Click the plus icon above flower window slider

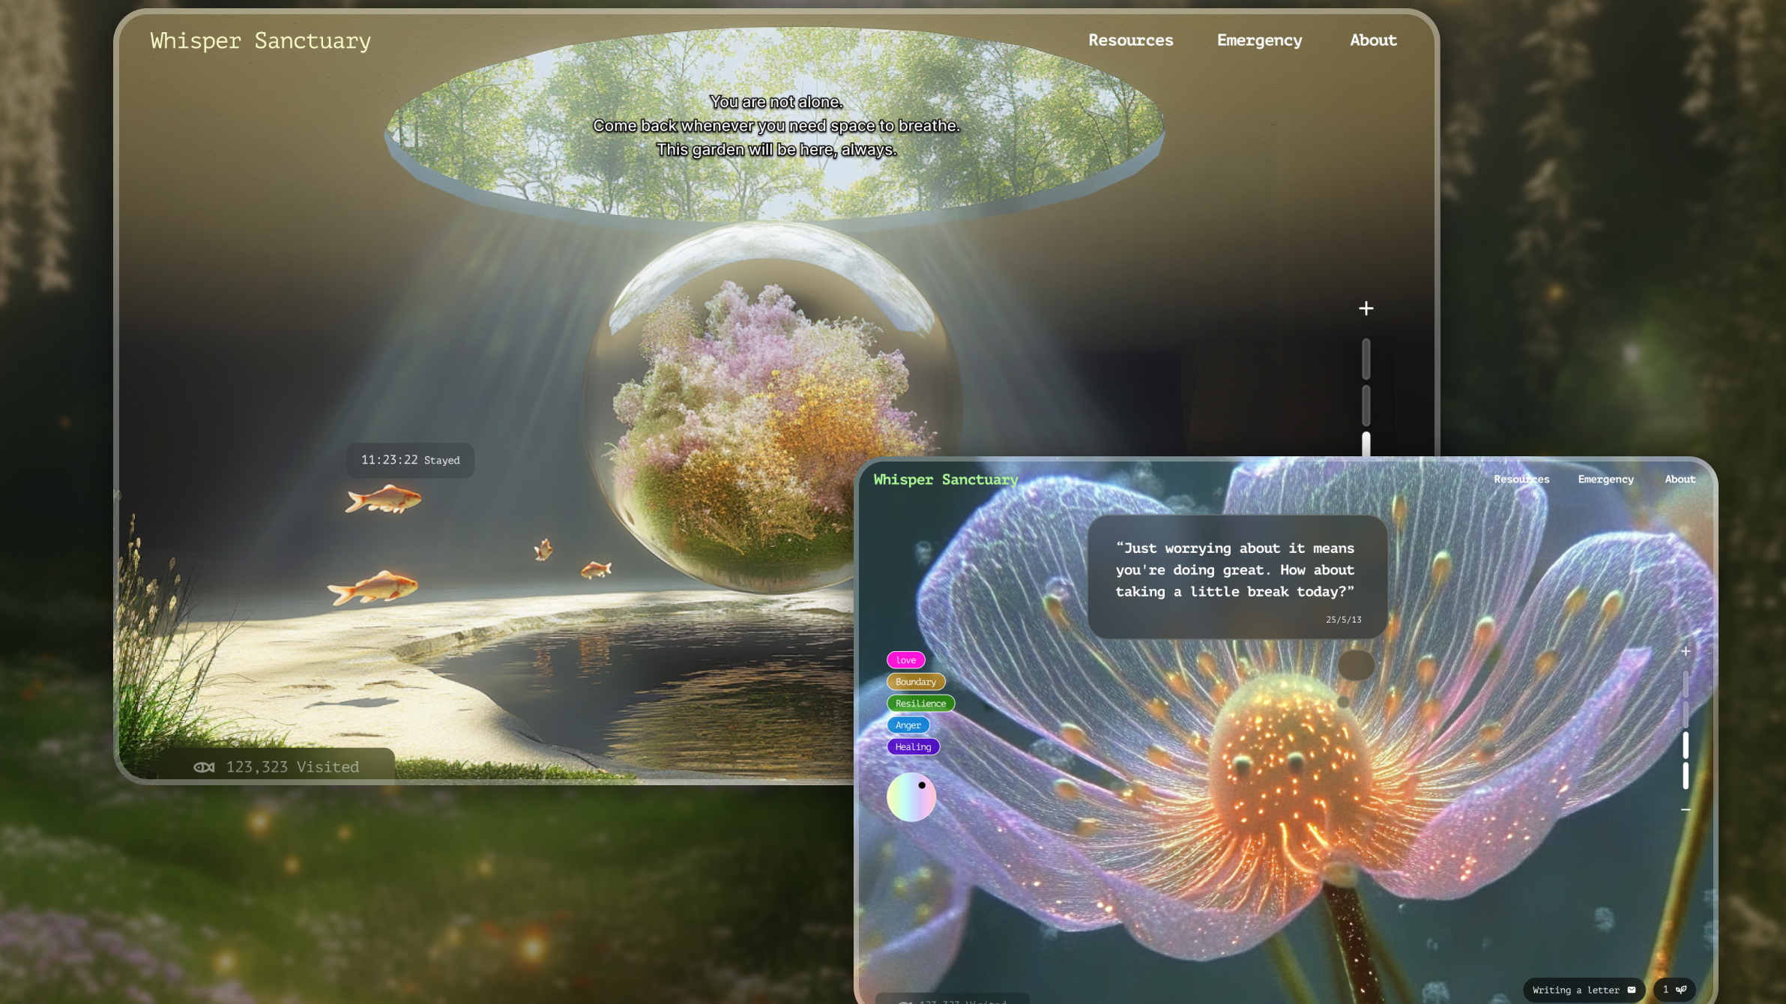point(1686,651)
